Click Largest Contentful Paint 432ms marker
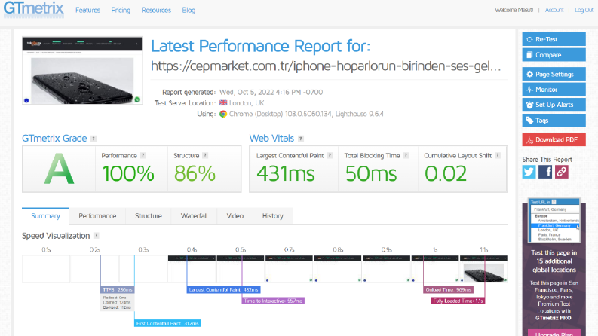The width and height of the screenshot is (598, 336). [223, 290]
